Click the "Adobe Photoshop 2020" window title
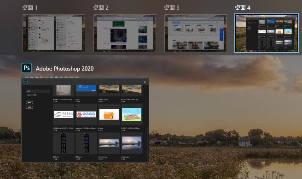 pyautogui.click(x=65, y=69)
